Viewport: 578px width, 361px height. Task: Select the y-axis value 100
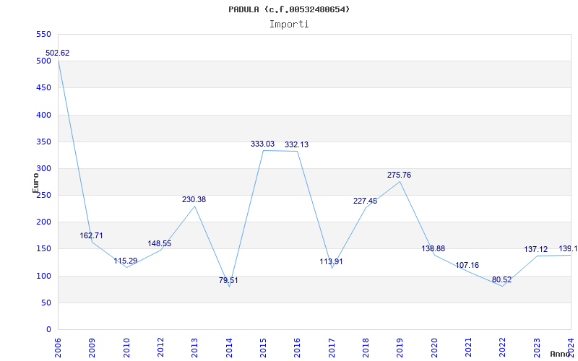(43, 276)
